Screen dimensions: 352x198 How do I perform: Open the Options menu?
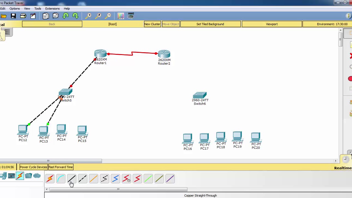coord(15,9)
